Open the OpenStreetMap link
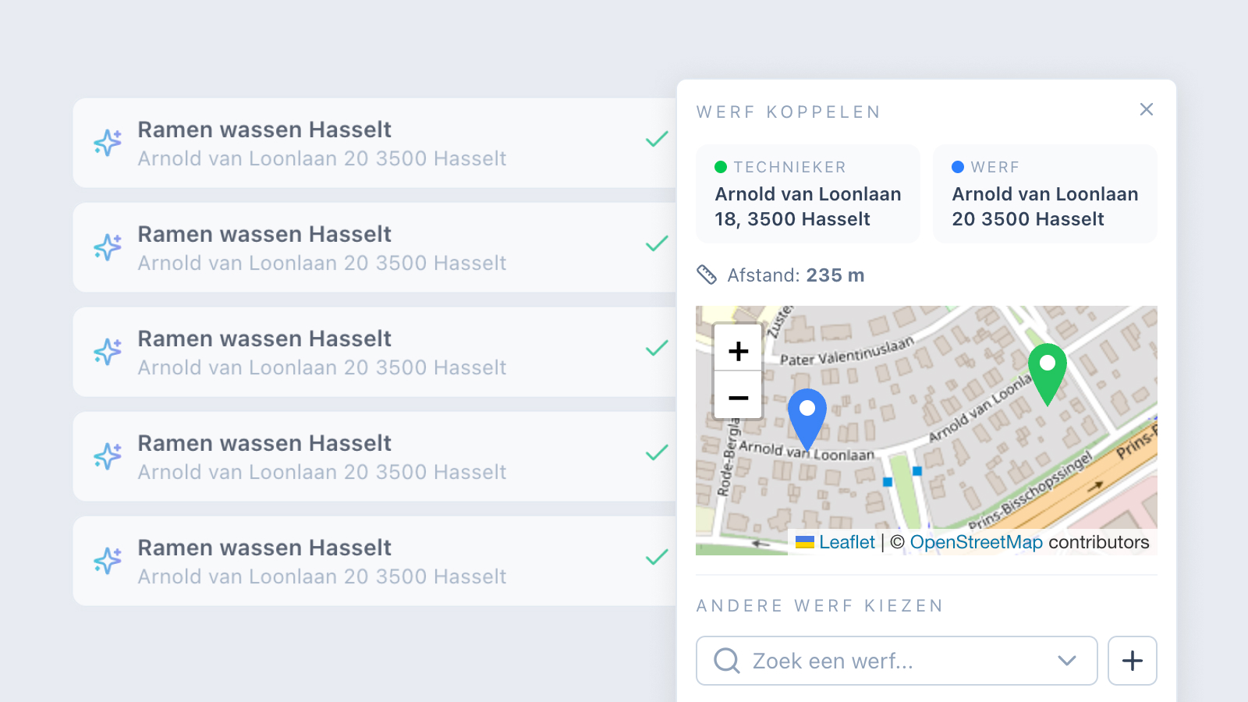The image size is (1248, 702). [x=976, y=542]
